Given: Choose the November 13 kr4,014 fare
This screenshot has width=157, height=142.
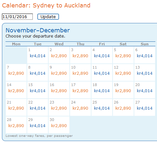Looking at the screenshot, I should tap(145, 73).
